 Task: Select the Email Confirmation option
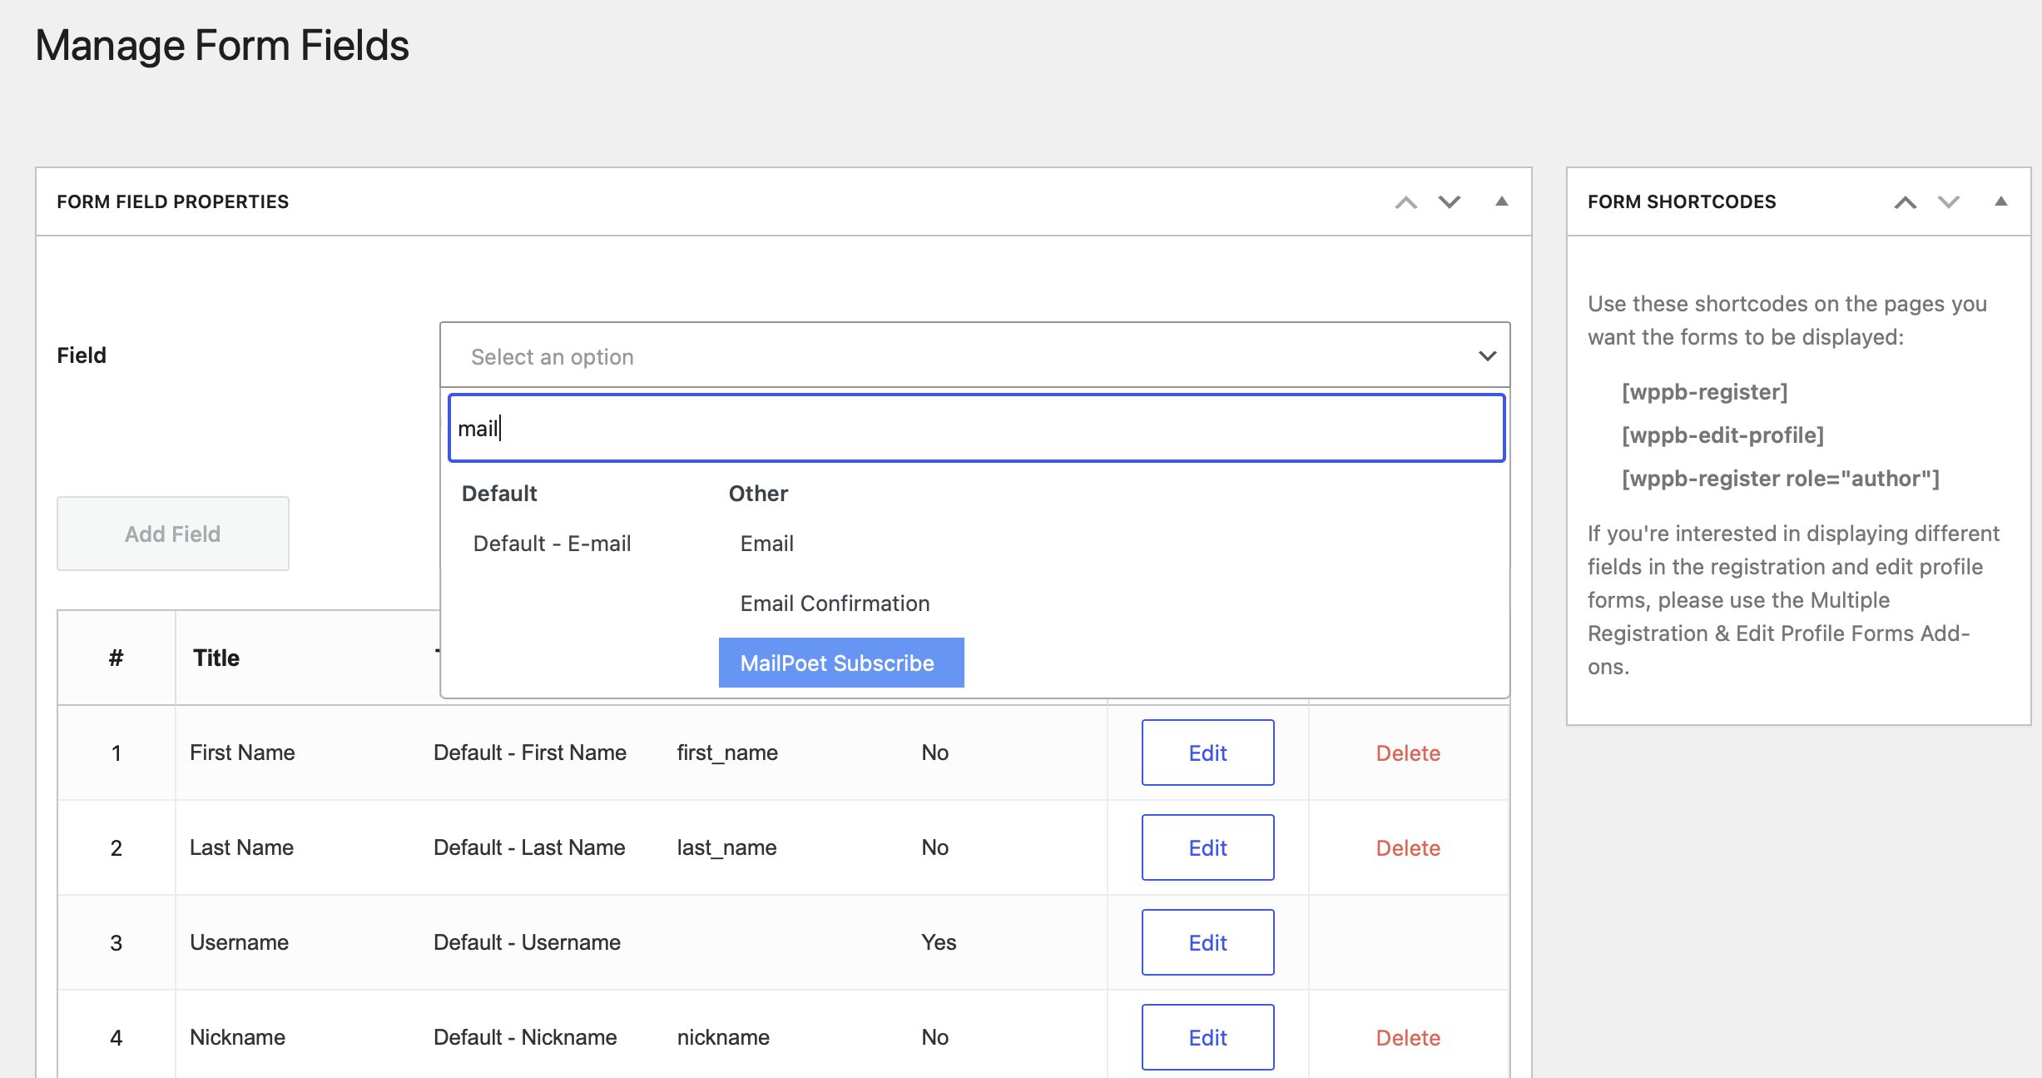click(835, 603)
